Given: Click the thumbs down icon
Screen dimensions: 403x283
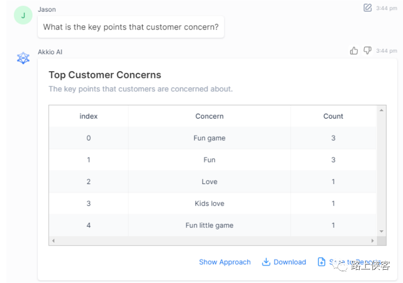Looking at the screenshot, I should [367, 51].
